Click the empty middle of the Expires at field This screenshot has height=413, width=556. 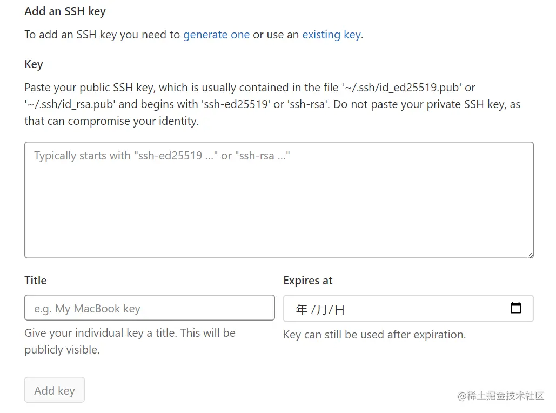click(x=421, y=309)
